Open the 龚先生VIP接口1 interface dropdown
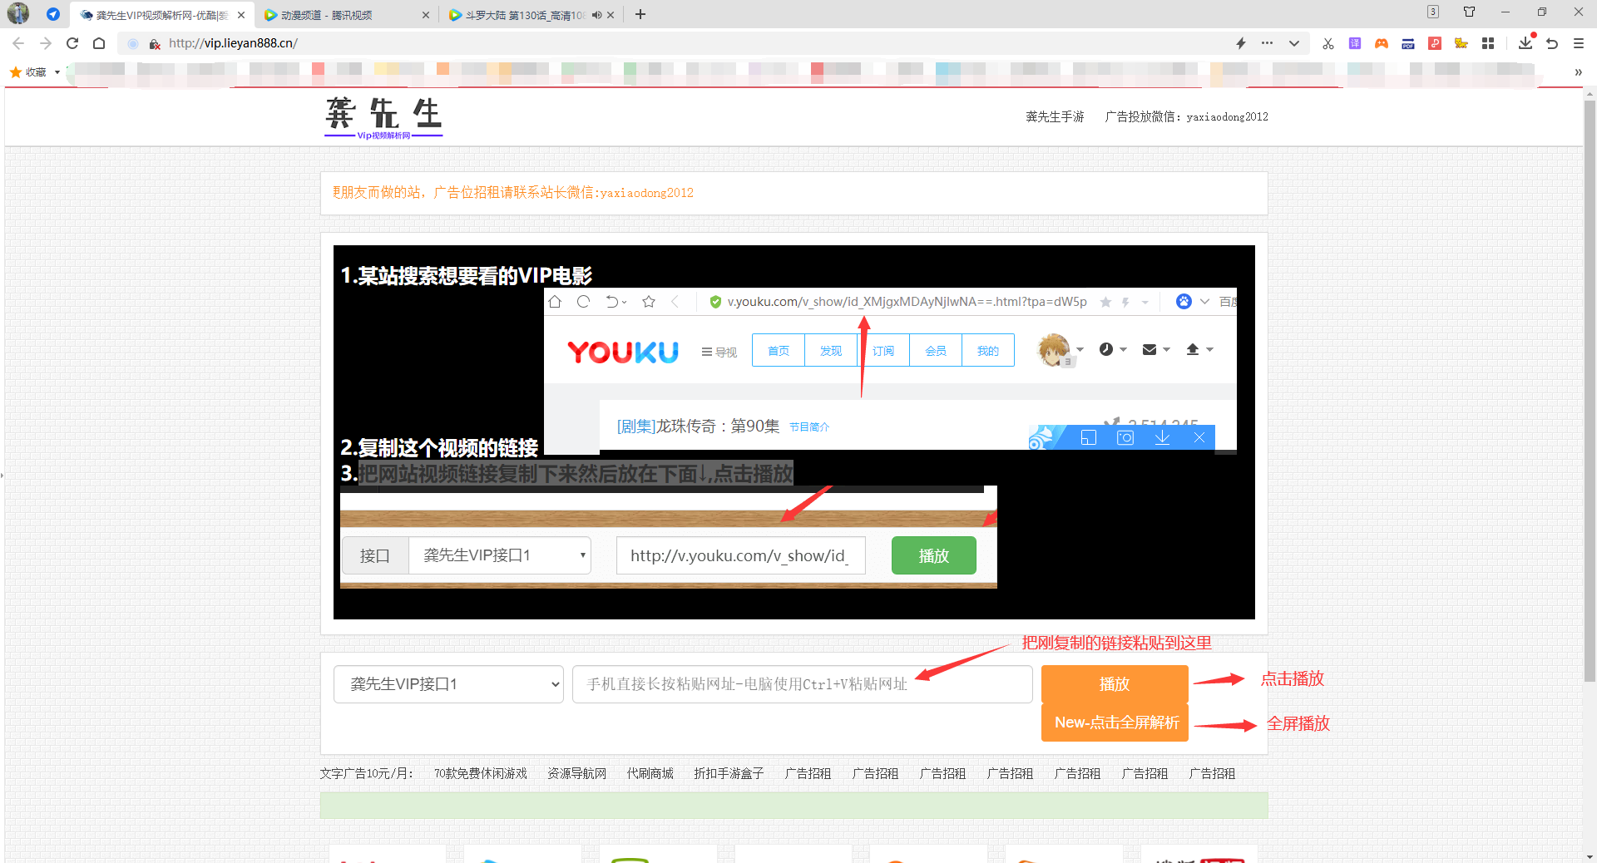 tap(448, 684)
